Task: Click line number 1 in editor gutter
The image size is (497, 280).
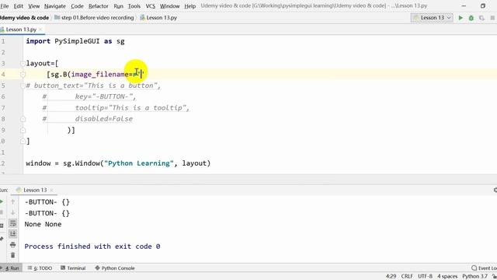Action: pos(3,41)
